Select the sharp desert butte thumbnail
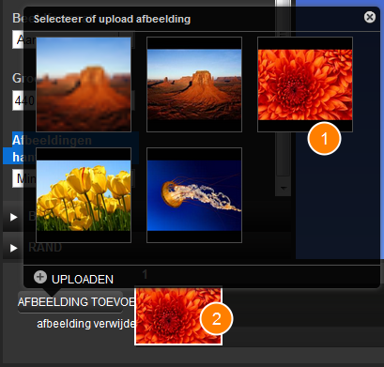Viewport: 384px width, 367px height. pyautogui.click(x=194, y=84)
